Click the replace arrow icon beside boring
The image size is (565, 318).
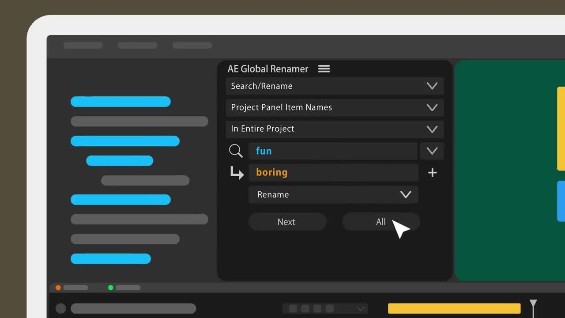tap(237, 173)
